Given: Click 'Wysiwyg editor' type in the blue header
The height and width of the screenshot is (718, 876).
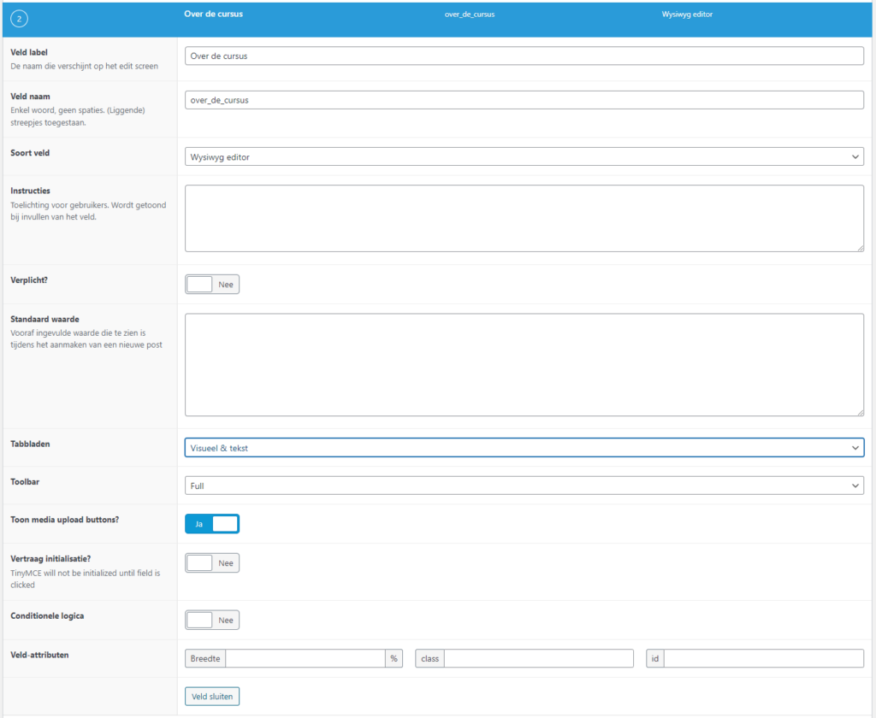Looking at the screenshot, I should [687, 15].
